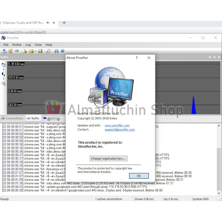Click Open Profile folder icon
The image size is (222, 222).
pos(31,51)
